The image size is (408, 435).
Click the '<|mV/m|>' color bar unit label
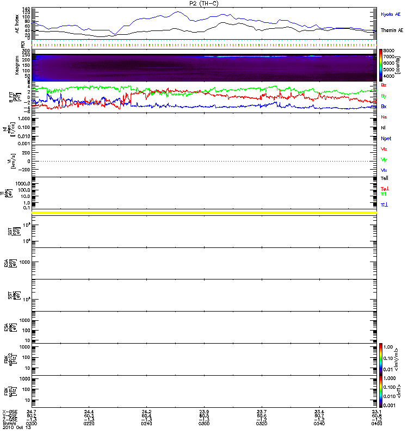(397, 359)
